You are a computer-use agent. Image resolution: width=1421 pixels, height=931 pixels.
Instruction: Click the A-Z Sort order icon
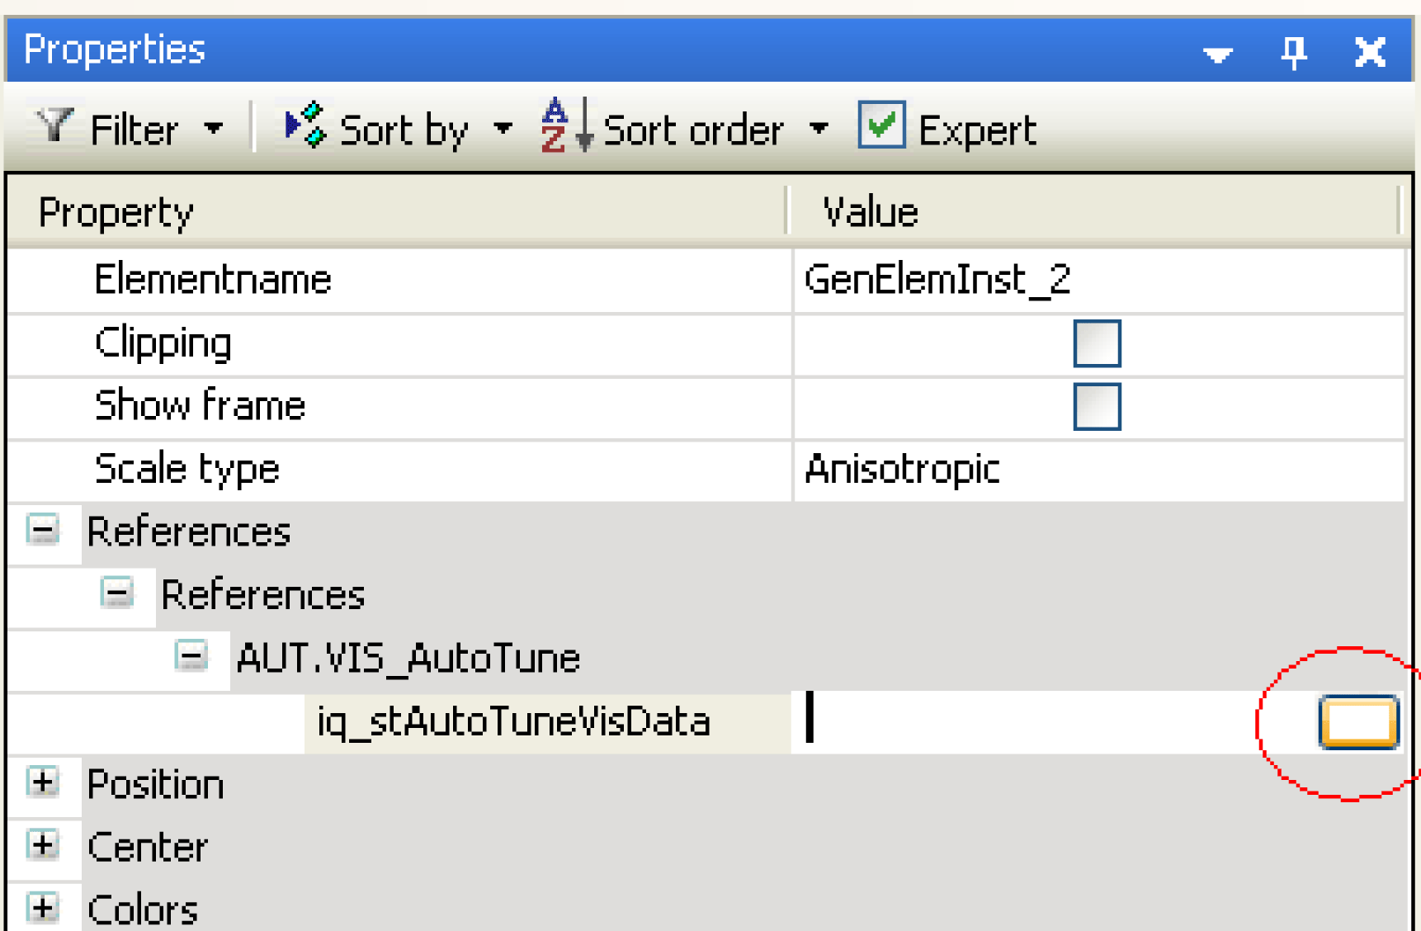point(564,127)
